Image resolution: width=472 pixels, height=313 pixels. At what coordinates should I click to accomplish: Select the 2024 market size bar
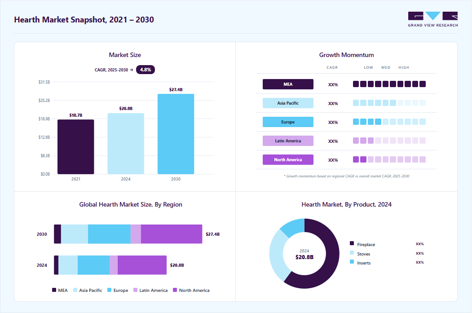pos(126,144)
